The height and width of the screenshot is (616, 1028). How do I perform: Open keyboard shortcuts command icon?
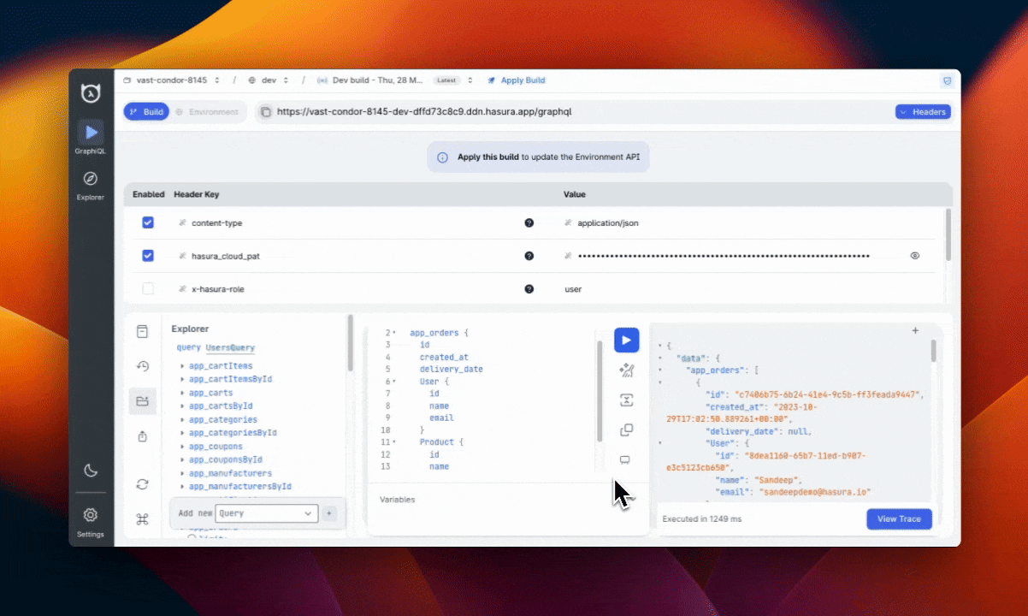tap(143, 519)
